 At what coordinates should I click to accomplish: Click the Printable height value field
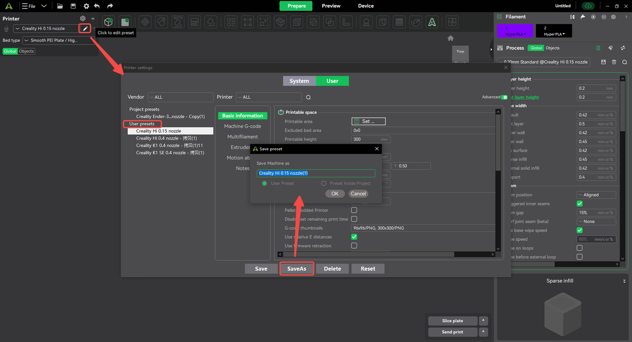point(370,139)
